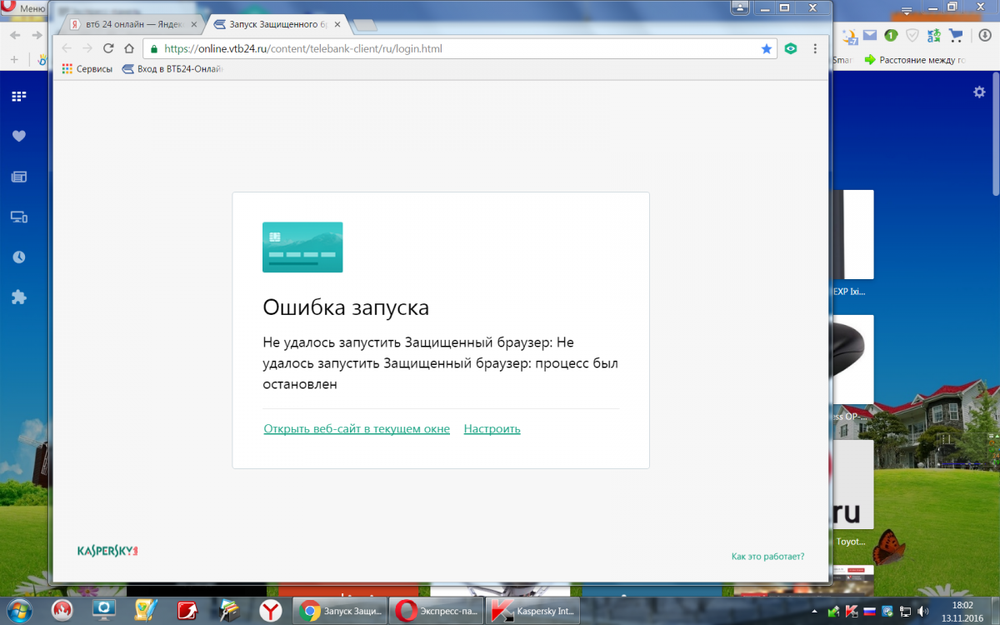Click the weather moon icon in Opera toolbar
1000x625 pixels.
coord(850,36)
